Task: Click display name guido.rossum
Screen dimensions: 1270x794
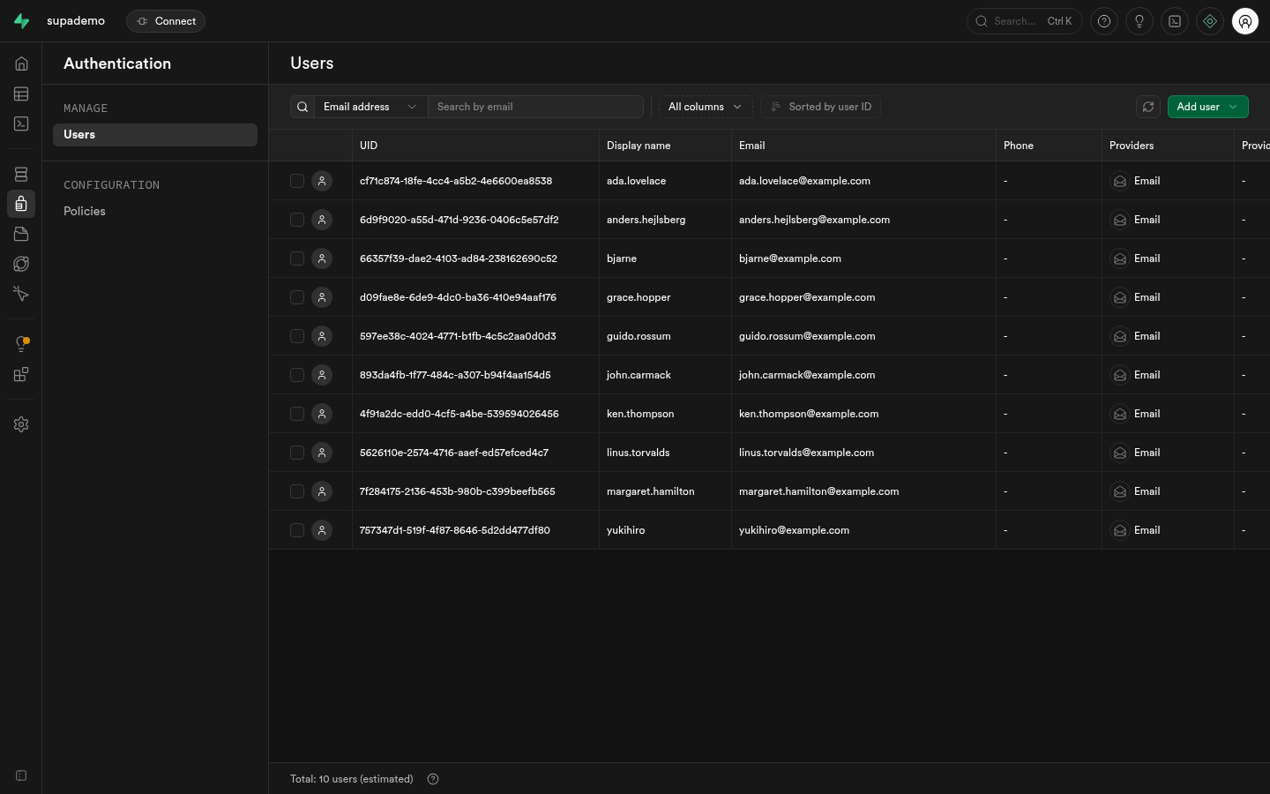Action: point(639,336)
